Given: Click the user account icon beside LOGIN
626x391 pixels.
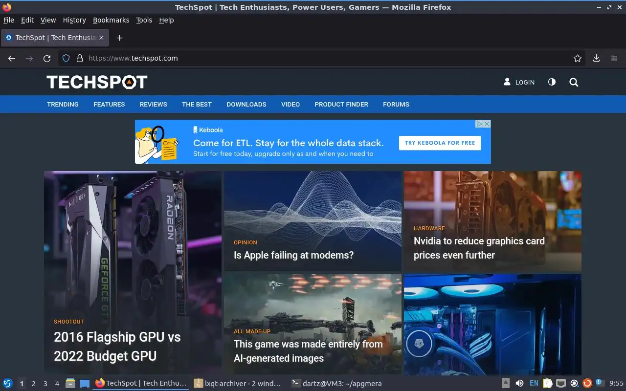Looking at the screenshot, I should [507, 82].
